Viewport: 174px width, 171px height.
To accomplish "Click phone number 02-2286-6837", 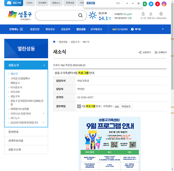I will coord(85,97).
